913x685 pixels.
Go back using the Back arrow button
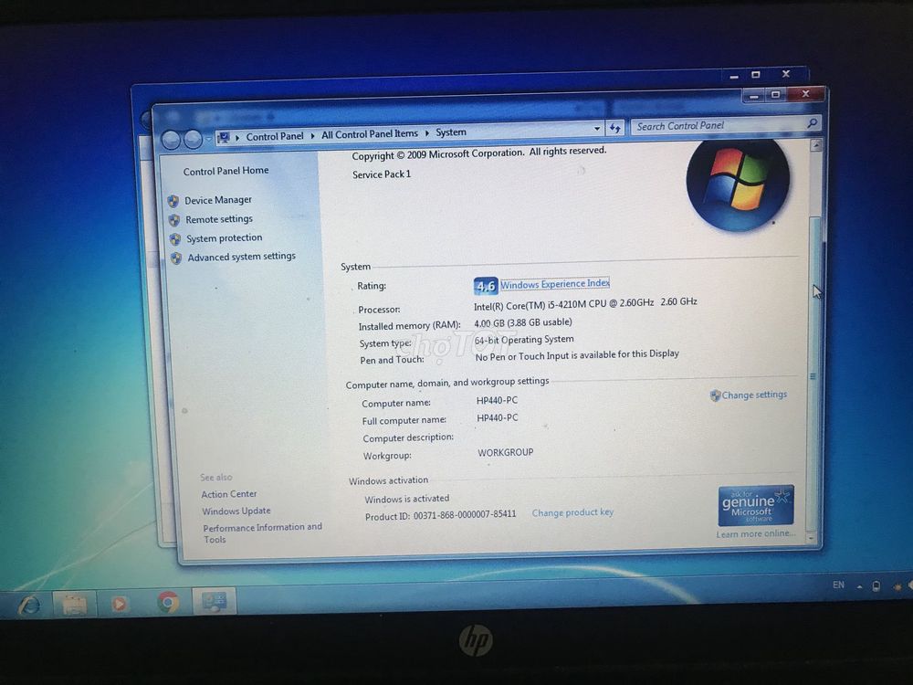point(171,140)
